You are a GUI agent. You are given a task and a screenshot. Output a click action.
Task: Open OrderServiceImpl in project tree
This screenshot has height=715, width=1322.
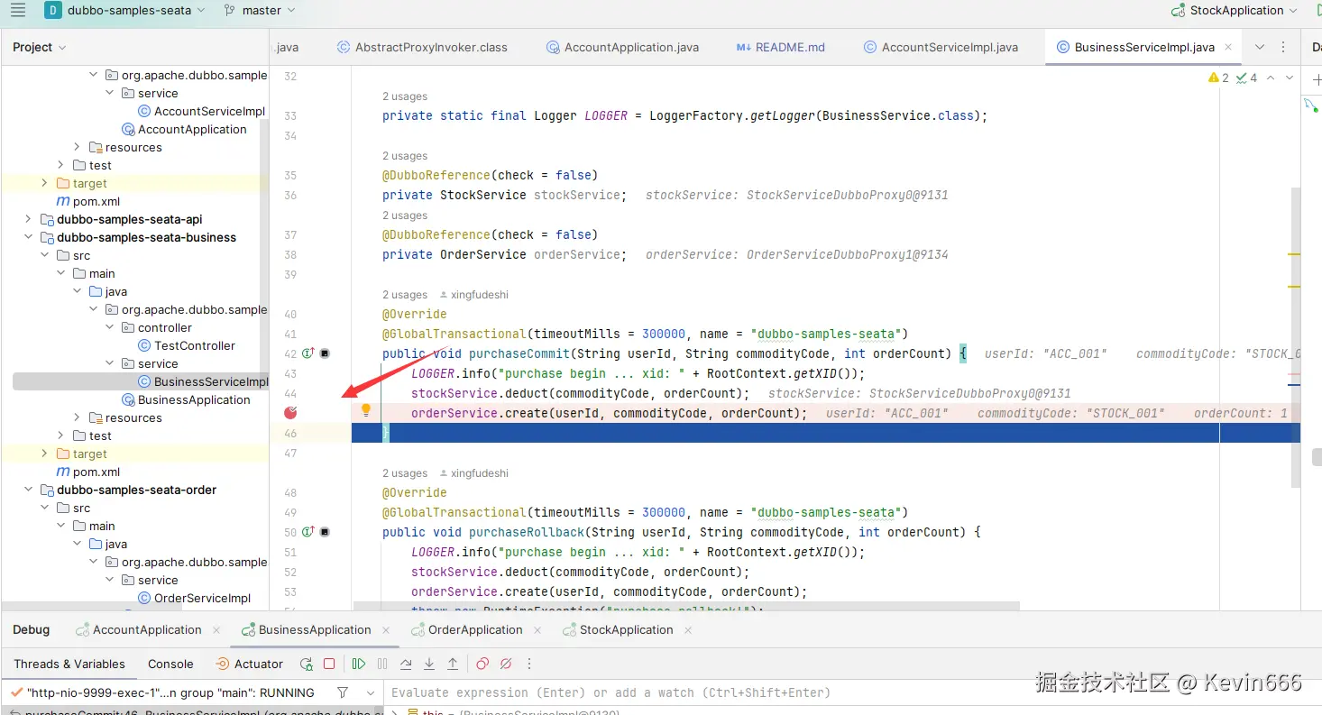[x=194, y=598]
